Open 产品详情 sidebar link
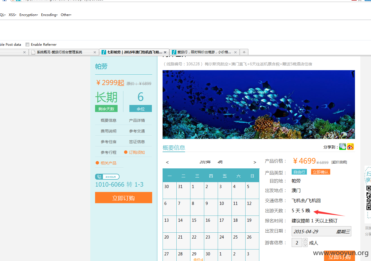The height and width of the screenshot is (261, 371). (137, 120)
